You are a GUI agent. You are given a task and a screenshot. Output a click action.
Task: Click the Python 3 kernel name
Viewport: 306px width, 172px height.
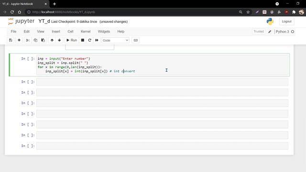(x=282, y=32)
